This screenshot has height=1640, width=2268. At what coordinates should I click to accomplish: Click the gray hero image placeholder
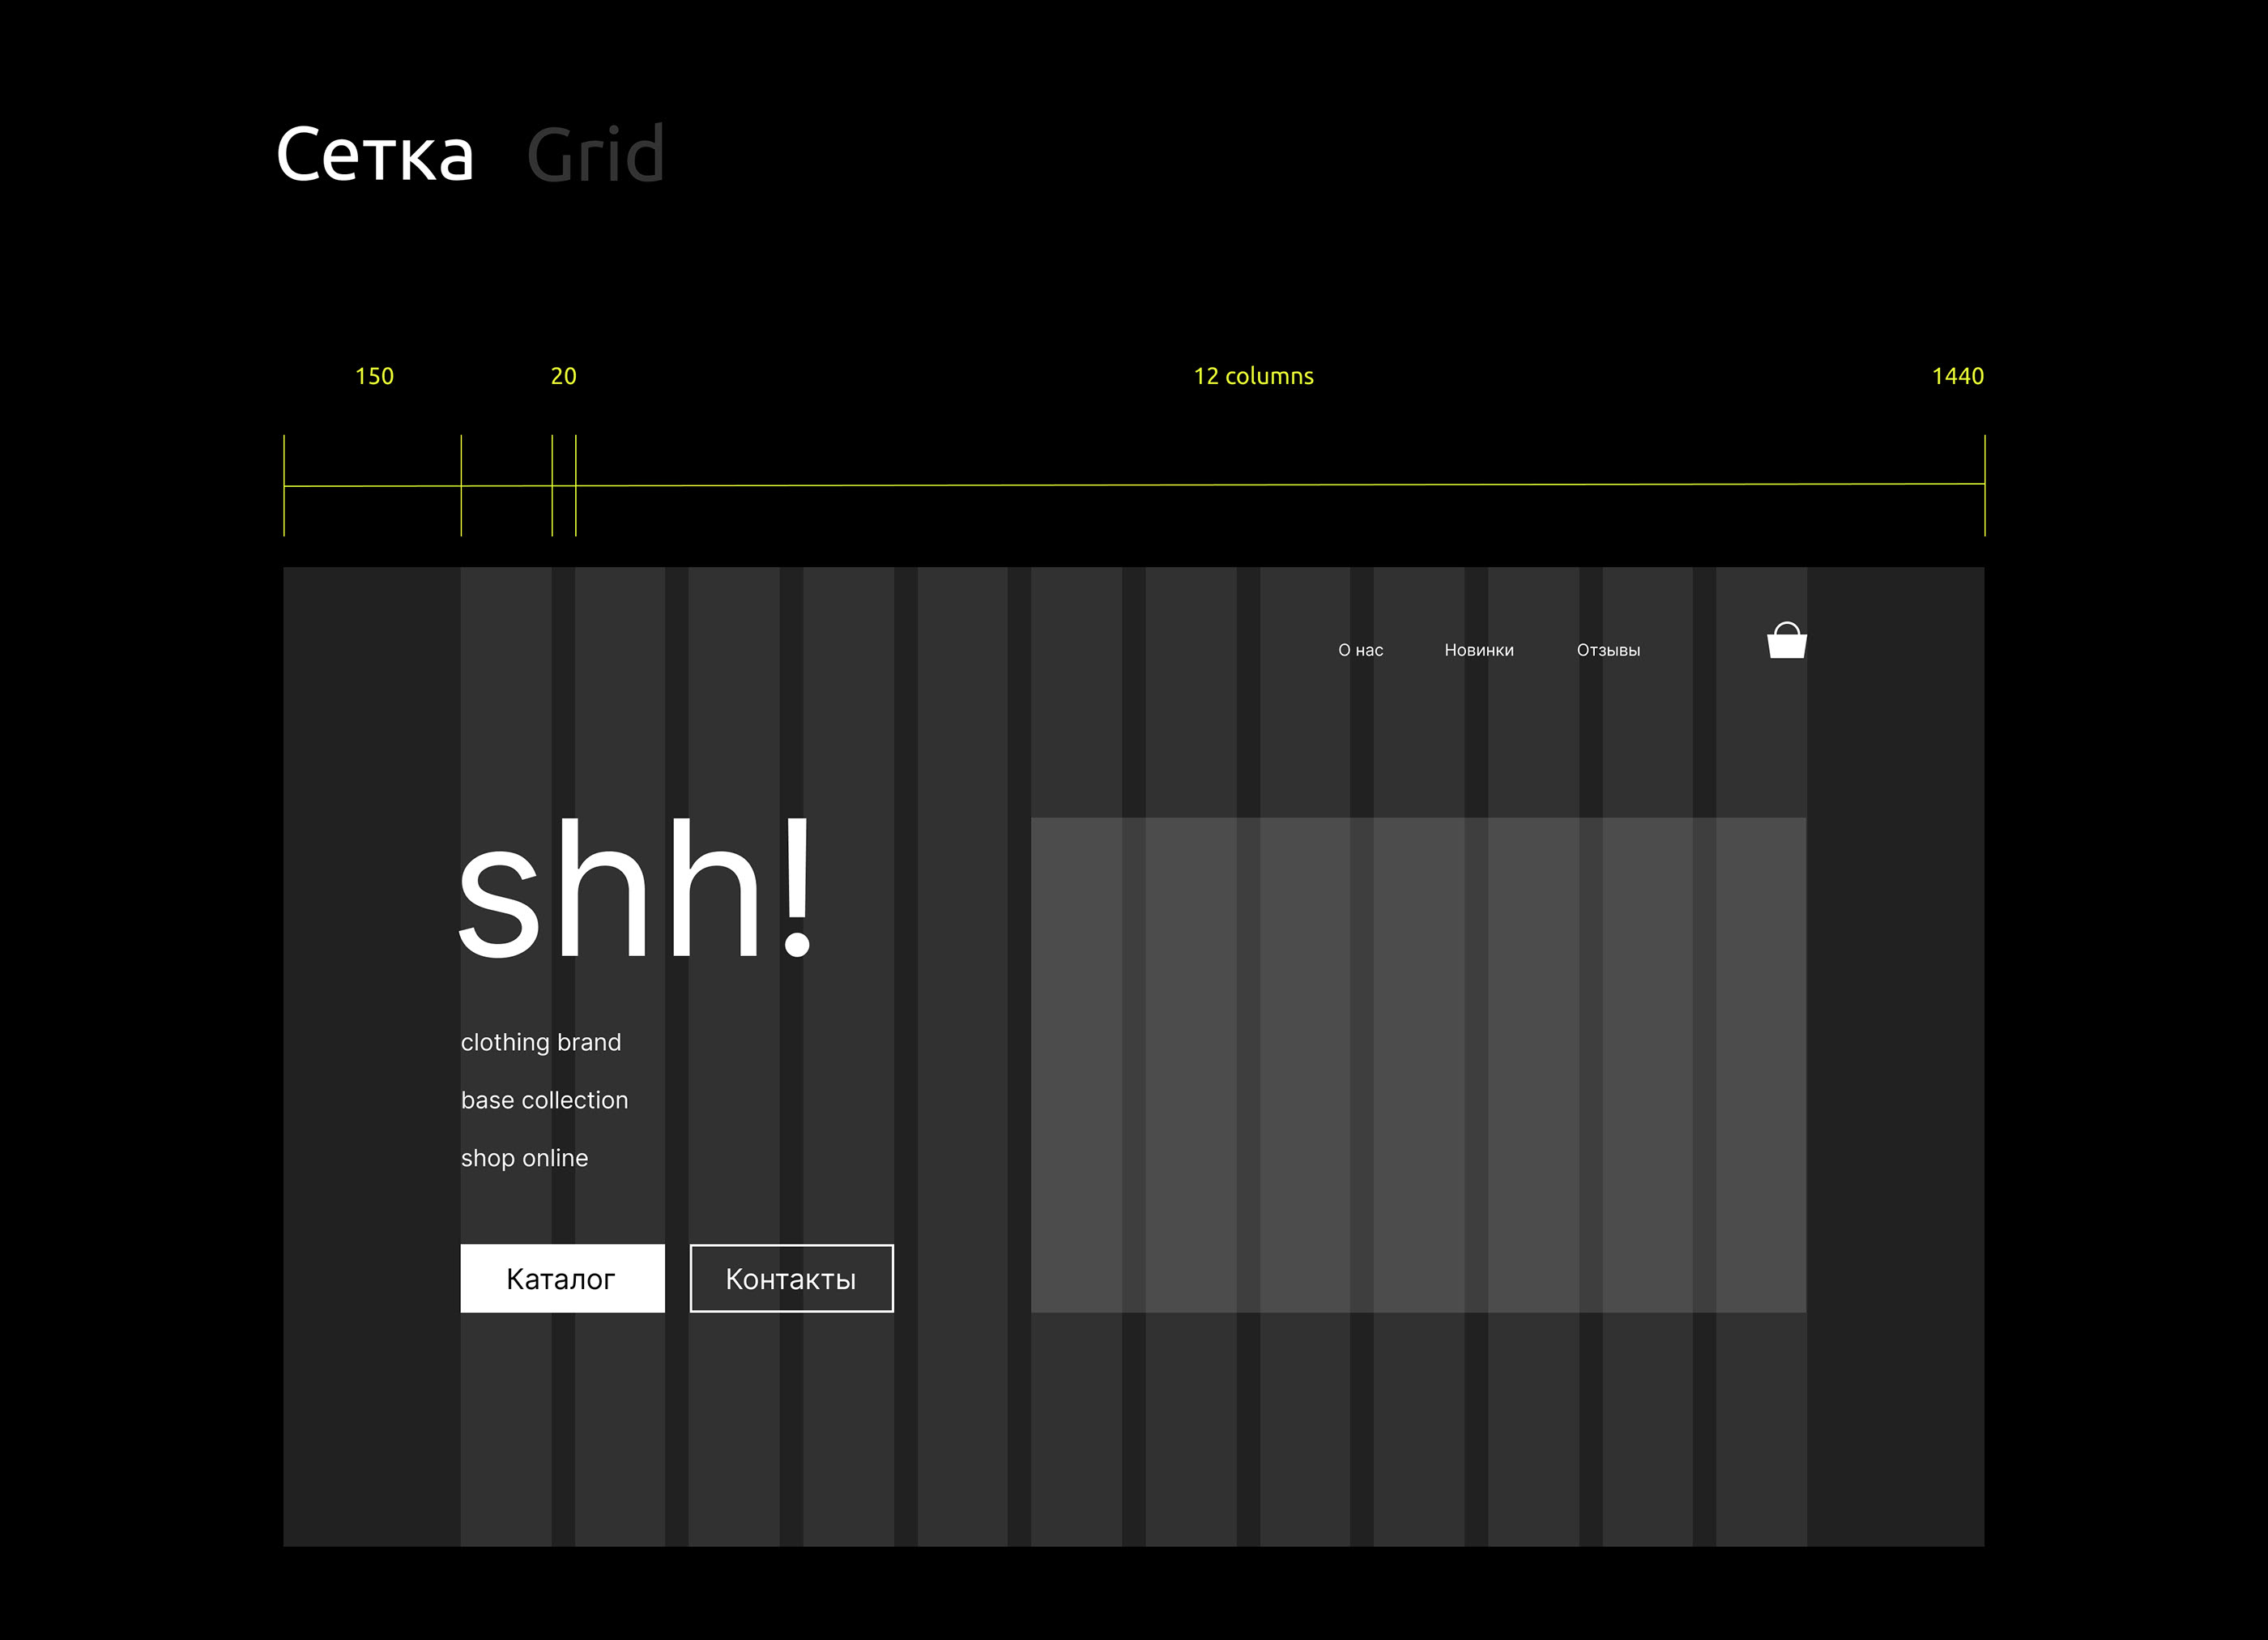click(x=1418, y=1065)
